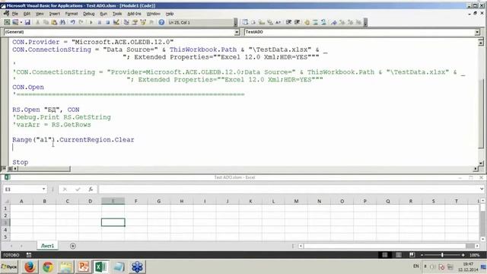
Task: Click the Undo arrow icon
Action: pyautogui.click(x=73, y=22)
